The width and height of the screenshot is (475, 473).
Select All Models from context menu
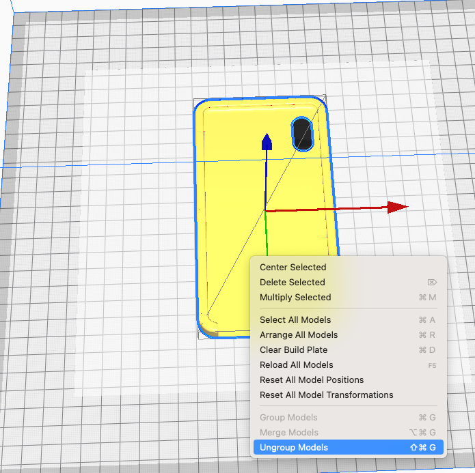point(349,320)
